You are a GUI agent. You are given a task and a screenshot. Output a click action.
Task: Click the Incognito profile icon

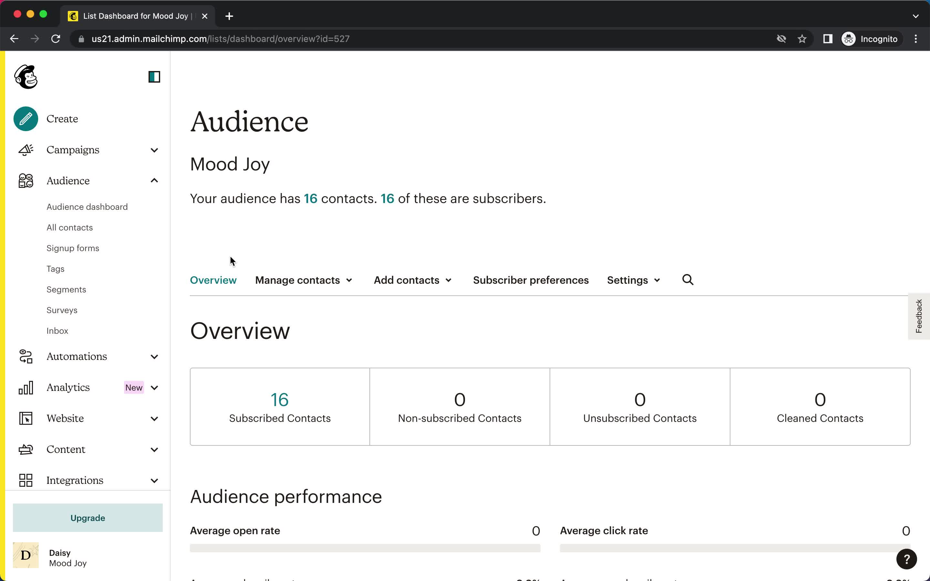tap(849, 39)
